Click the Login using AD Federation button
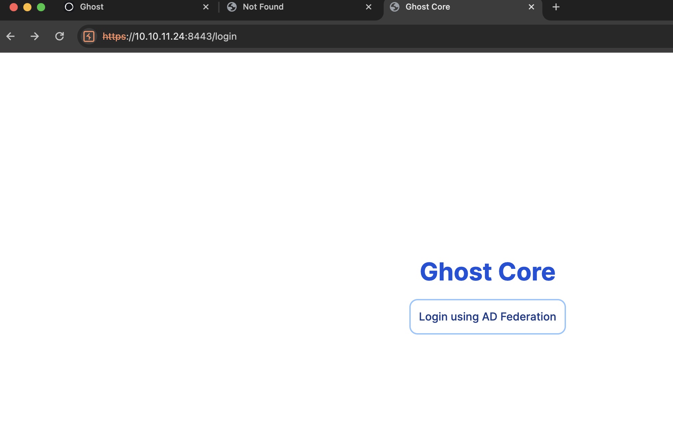The width and height of the screenshot is (673, 444). click(x=487, y=317)
